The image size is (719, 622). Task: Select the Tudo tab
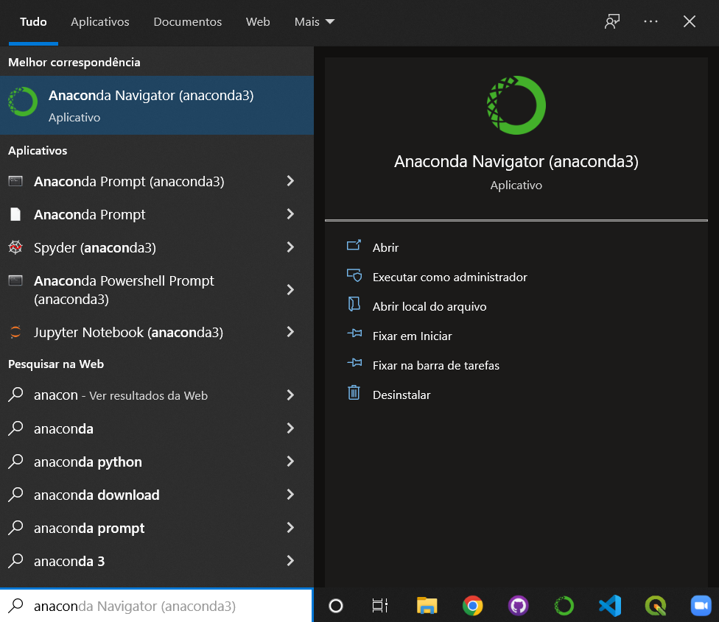pos(33,21)
